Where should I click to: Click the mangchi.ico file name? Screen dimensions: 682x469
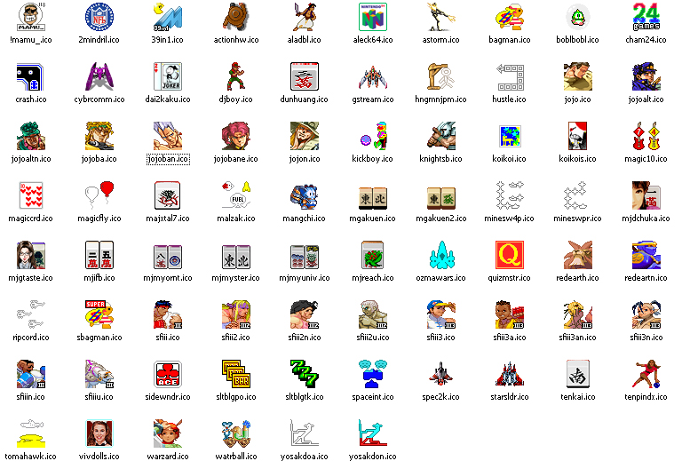(x=304, y=219)
